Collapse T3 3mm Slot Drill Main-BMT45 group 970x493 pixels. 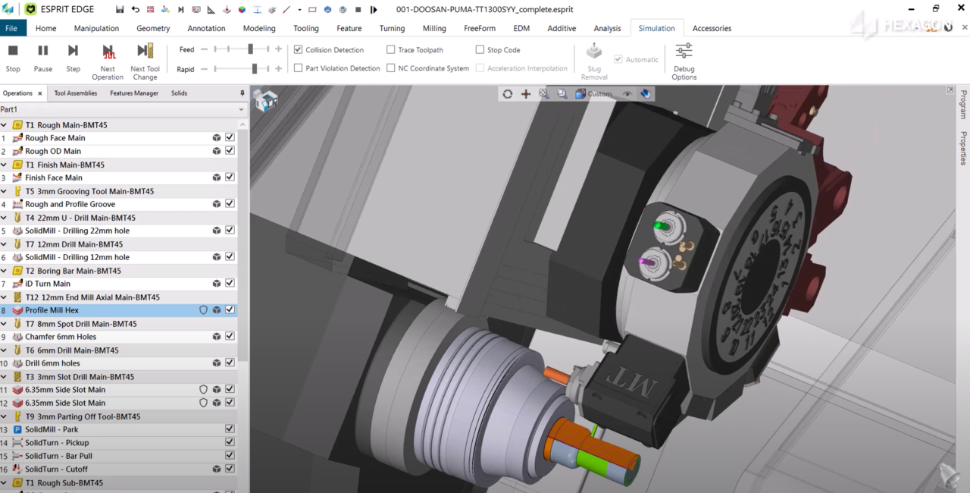click(4, 377)
